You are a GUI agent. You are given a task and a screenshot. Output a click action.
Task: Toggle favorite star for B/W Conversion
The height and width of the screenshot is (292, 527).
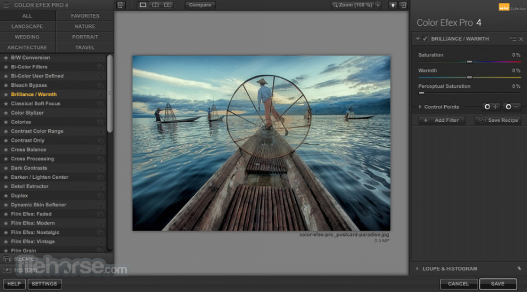click(5, 58)
